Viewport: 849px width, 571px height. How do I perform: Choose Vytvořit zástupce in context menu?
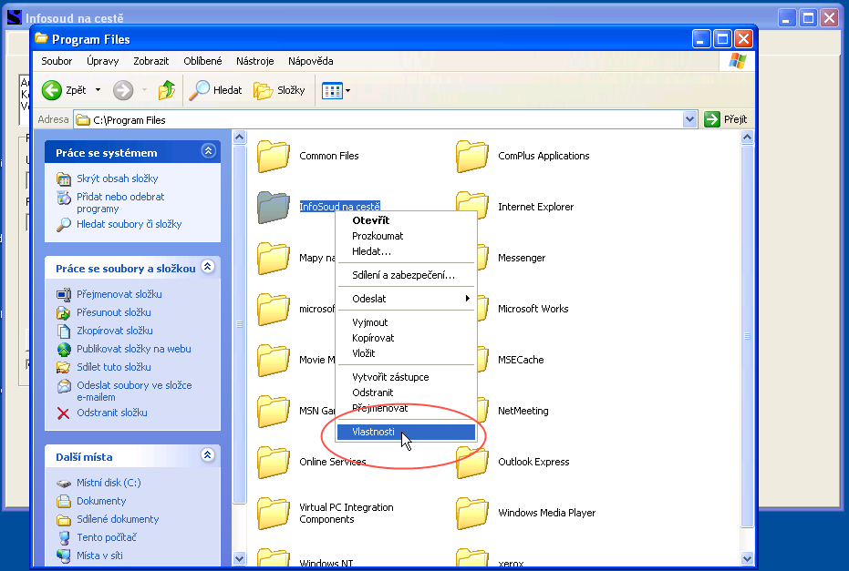[406, 377]
